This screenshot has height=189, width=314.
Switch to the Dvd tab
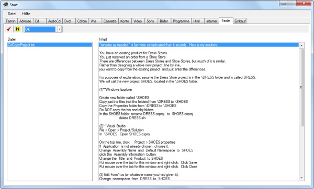click(69, 21)
